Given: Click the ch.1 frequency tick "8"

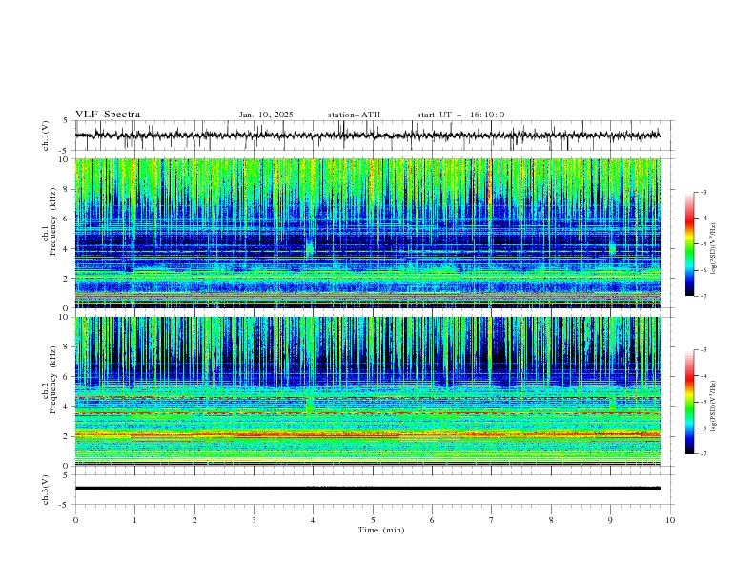Looking at the screenshot, I should tap(67, 189).
